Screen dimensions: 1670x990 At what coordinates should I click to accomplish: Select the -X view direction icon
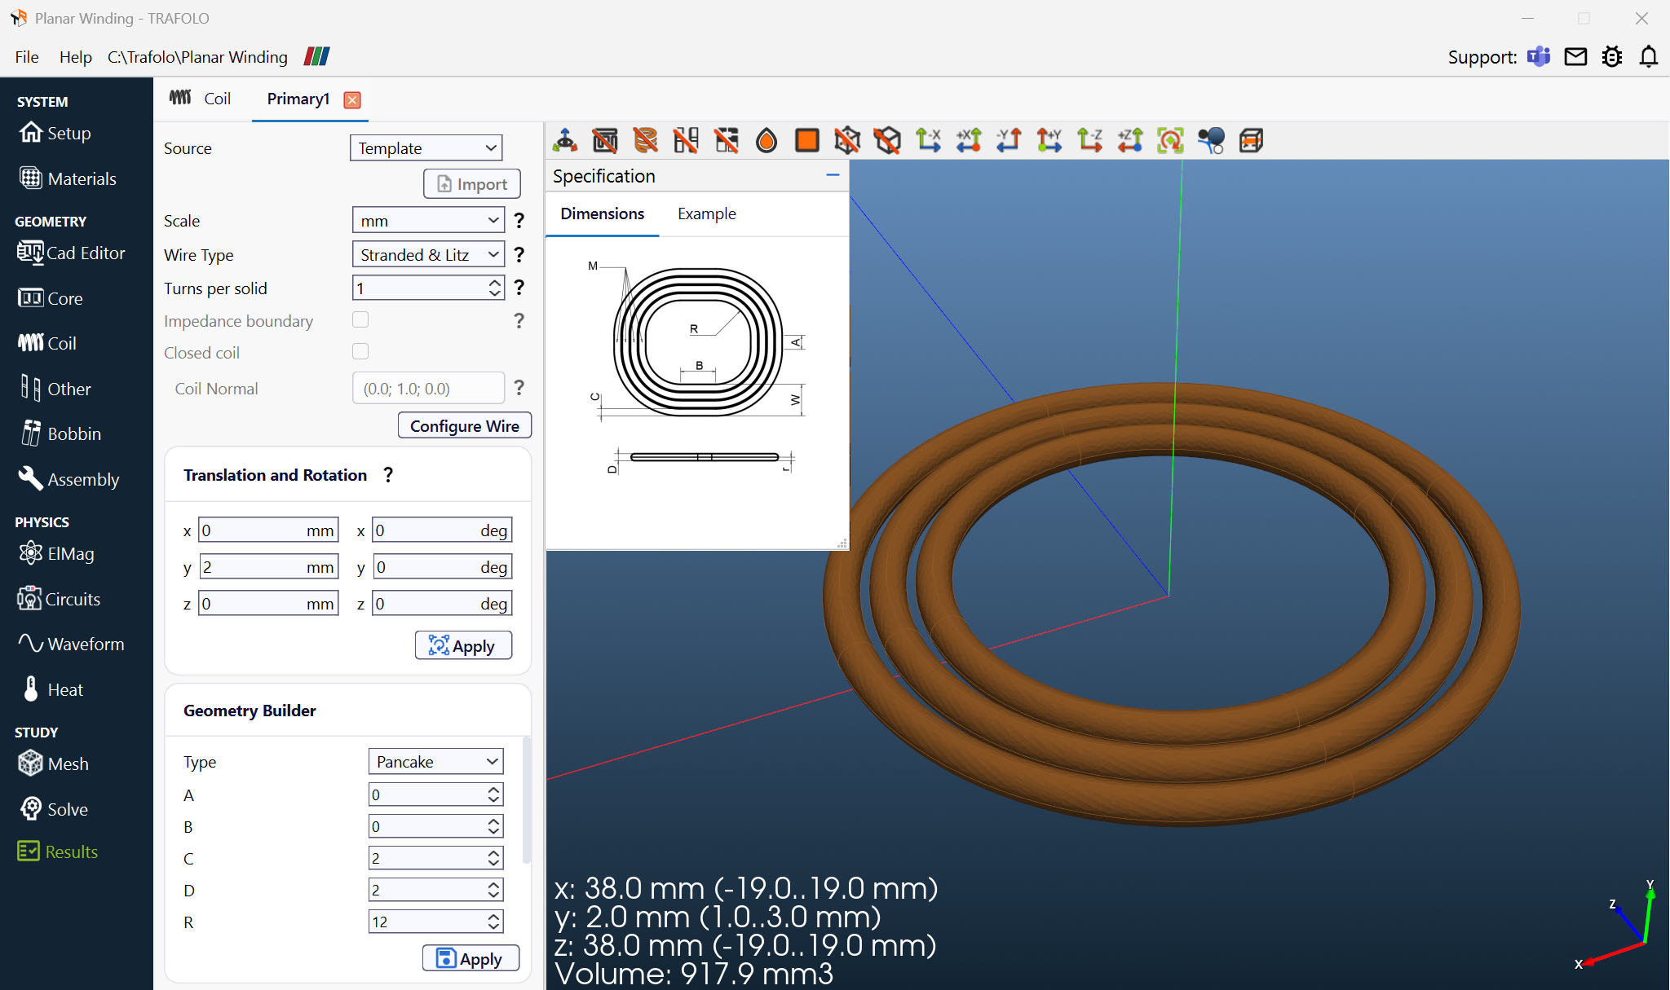point(928,140)
